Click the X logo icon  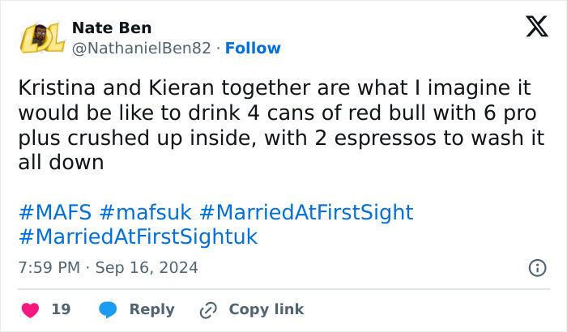pyautogui.click(x=536, y=28)
